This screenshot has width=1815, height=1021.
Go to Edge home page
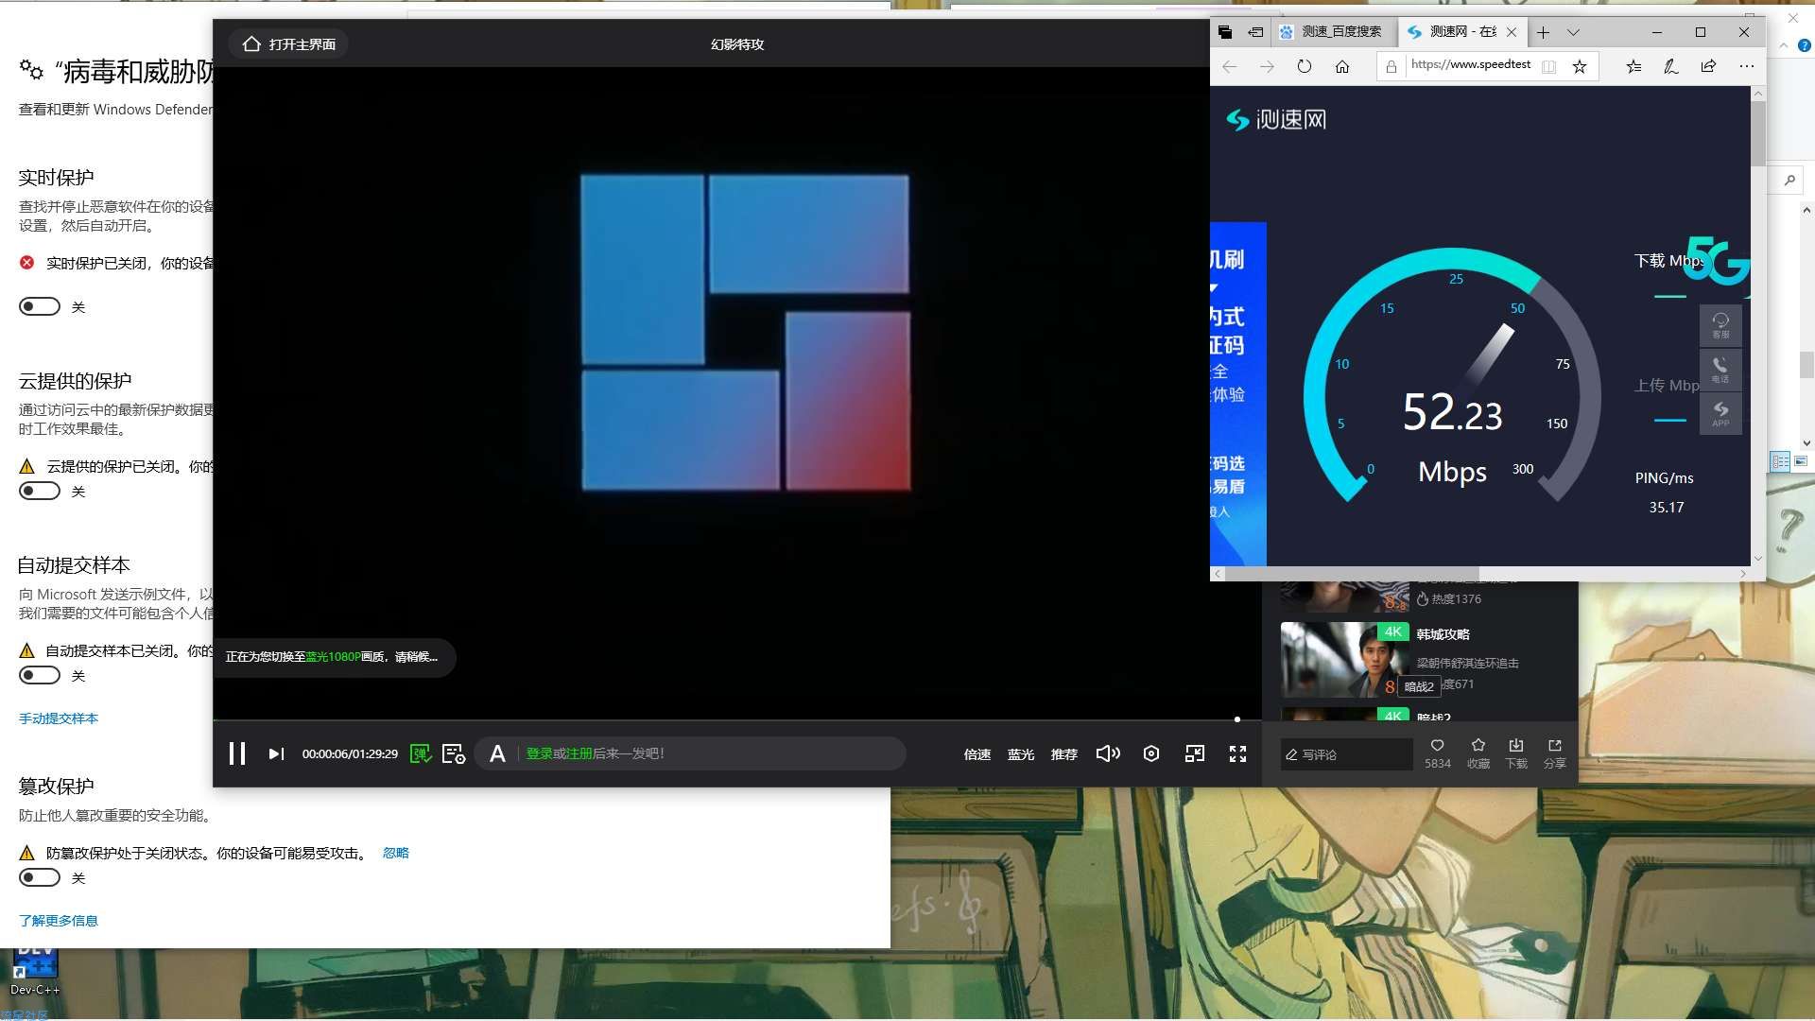1342,66
